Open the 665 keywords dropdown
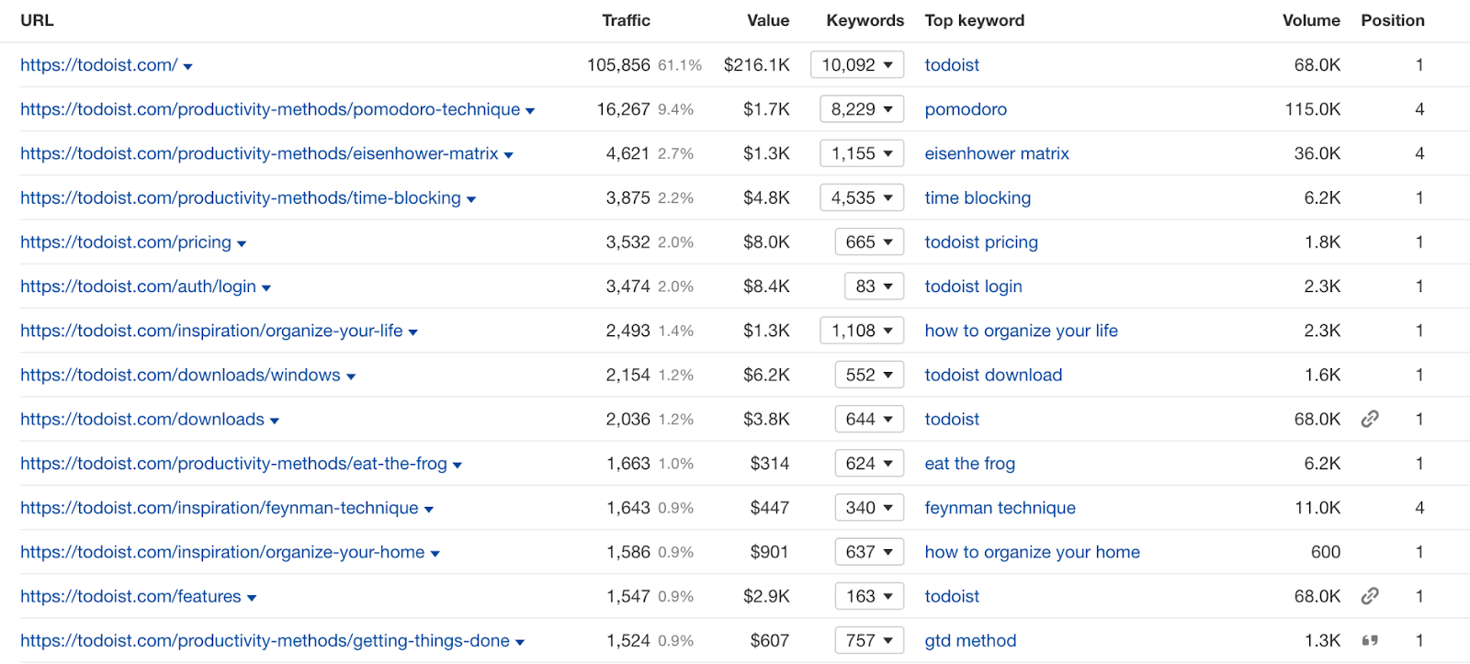 pyautogui.click(x=869, y=242)
